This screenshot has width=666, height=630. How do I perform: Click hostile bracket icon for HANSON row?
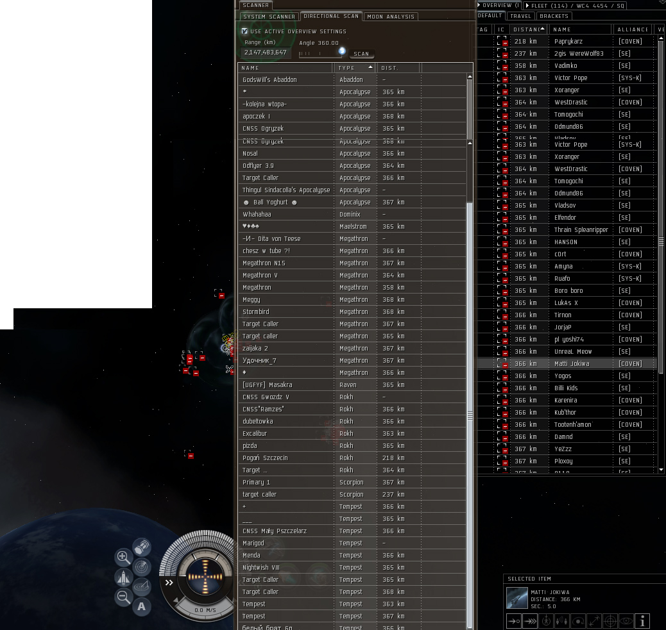coord(502,242)
